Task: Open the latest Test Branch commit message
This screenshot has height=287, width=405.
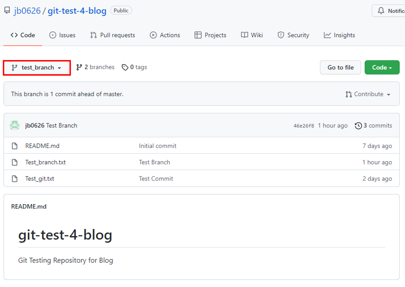Action: click(x=62, y=126)
